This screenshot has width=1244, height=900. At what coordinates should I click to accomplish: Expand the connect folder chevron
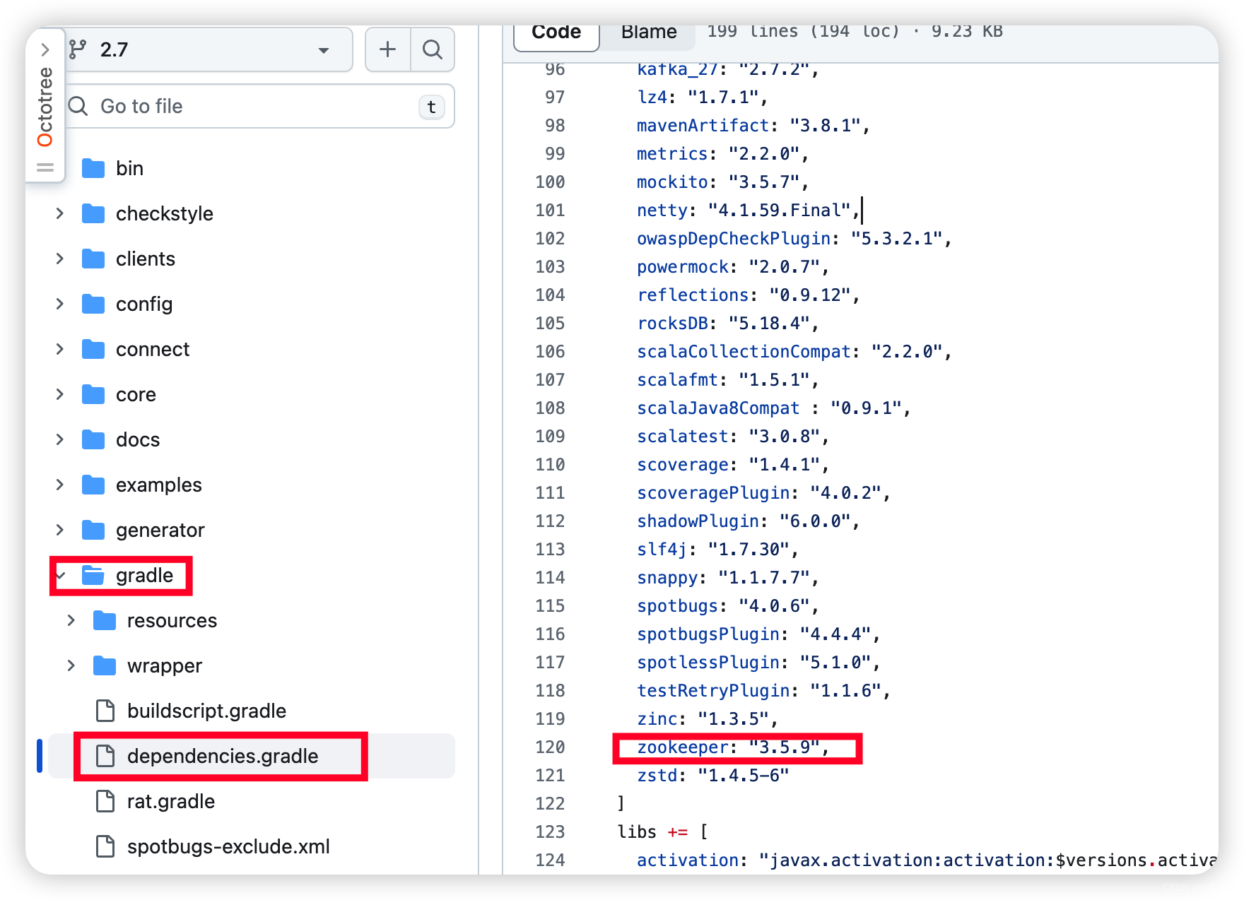pyautogui.click(x=60, y=349)
